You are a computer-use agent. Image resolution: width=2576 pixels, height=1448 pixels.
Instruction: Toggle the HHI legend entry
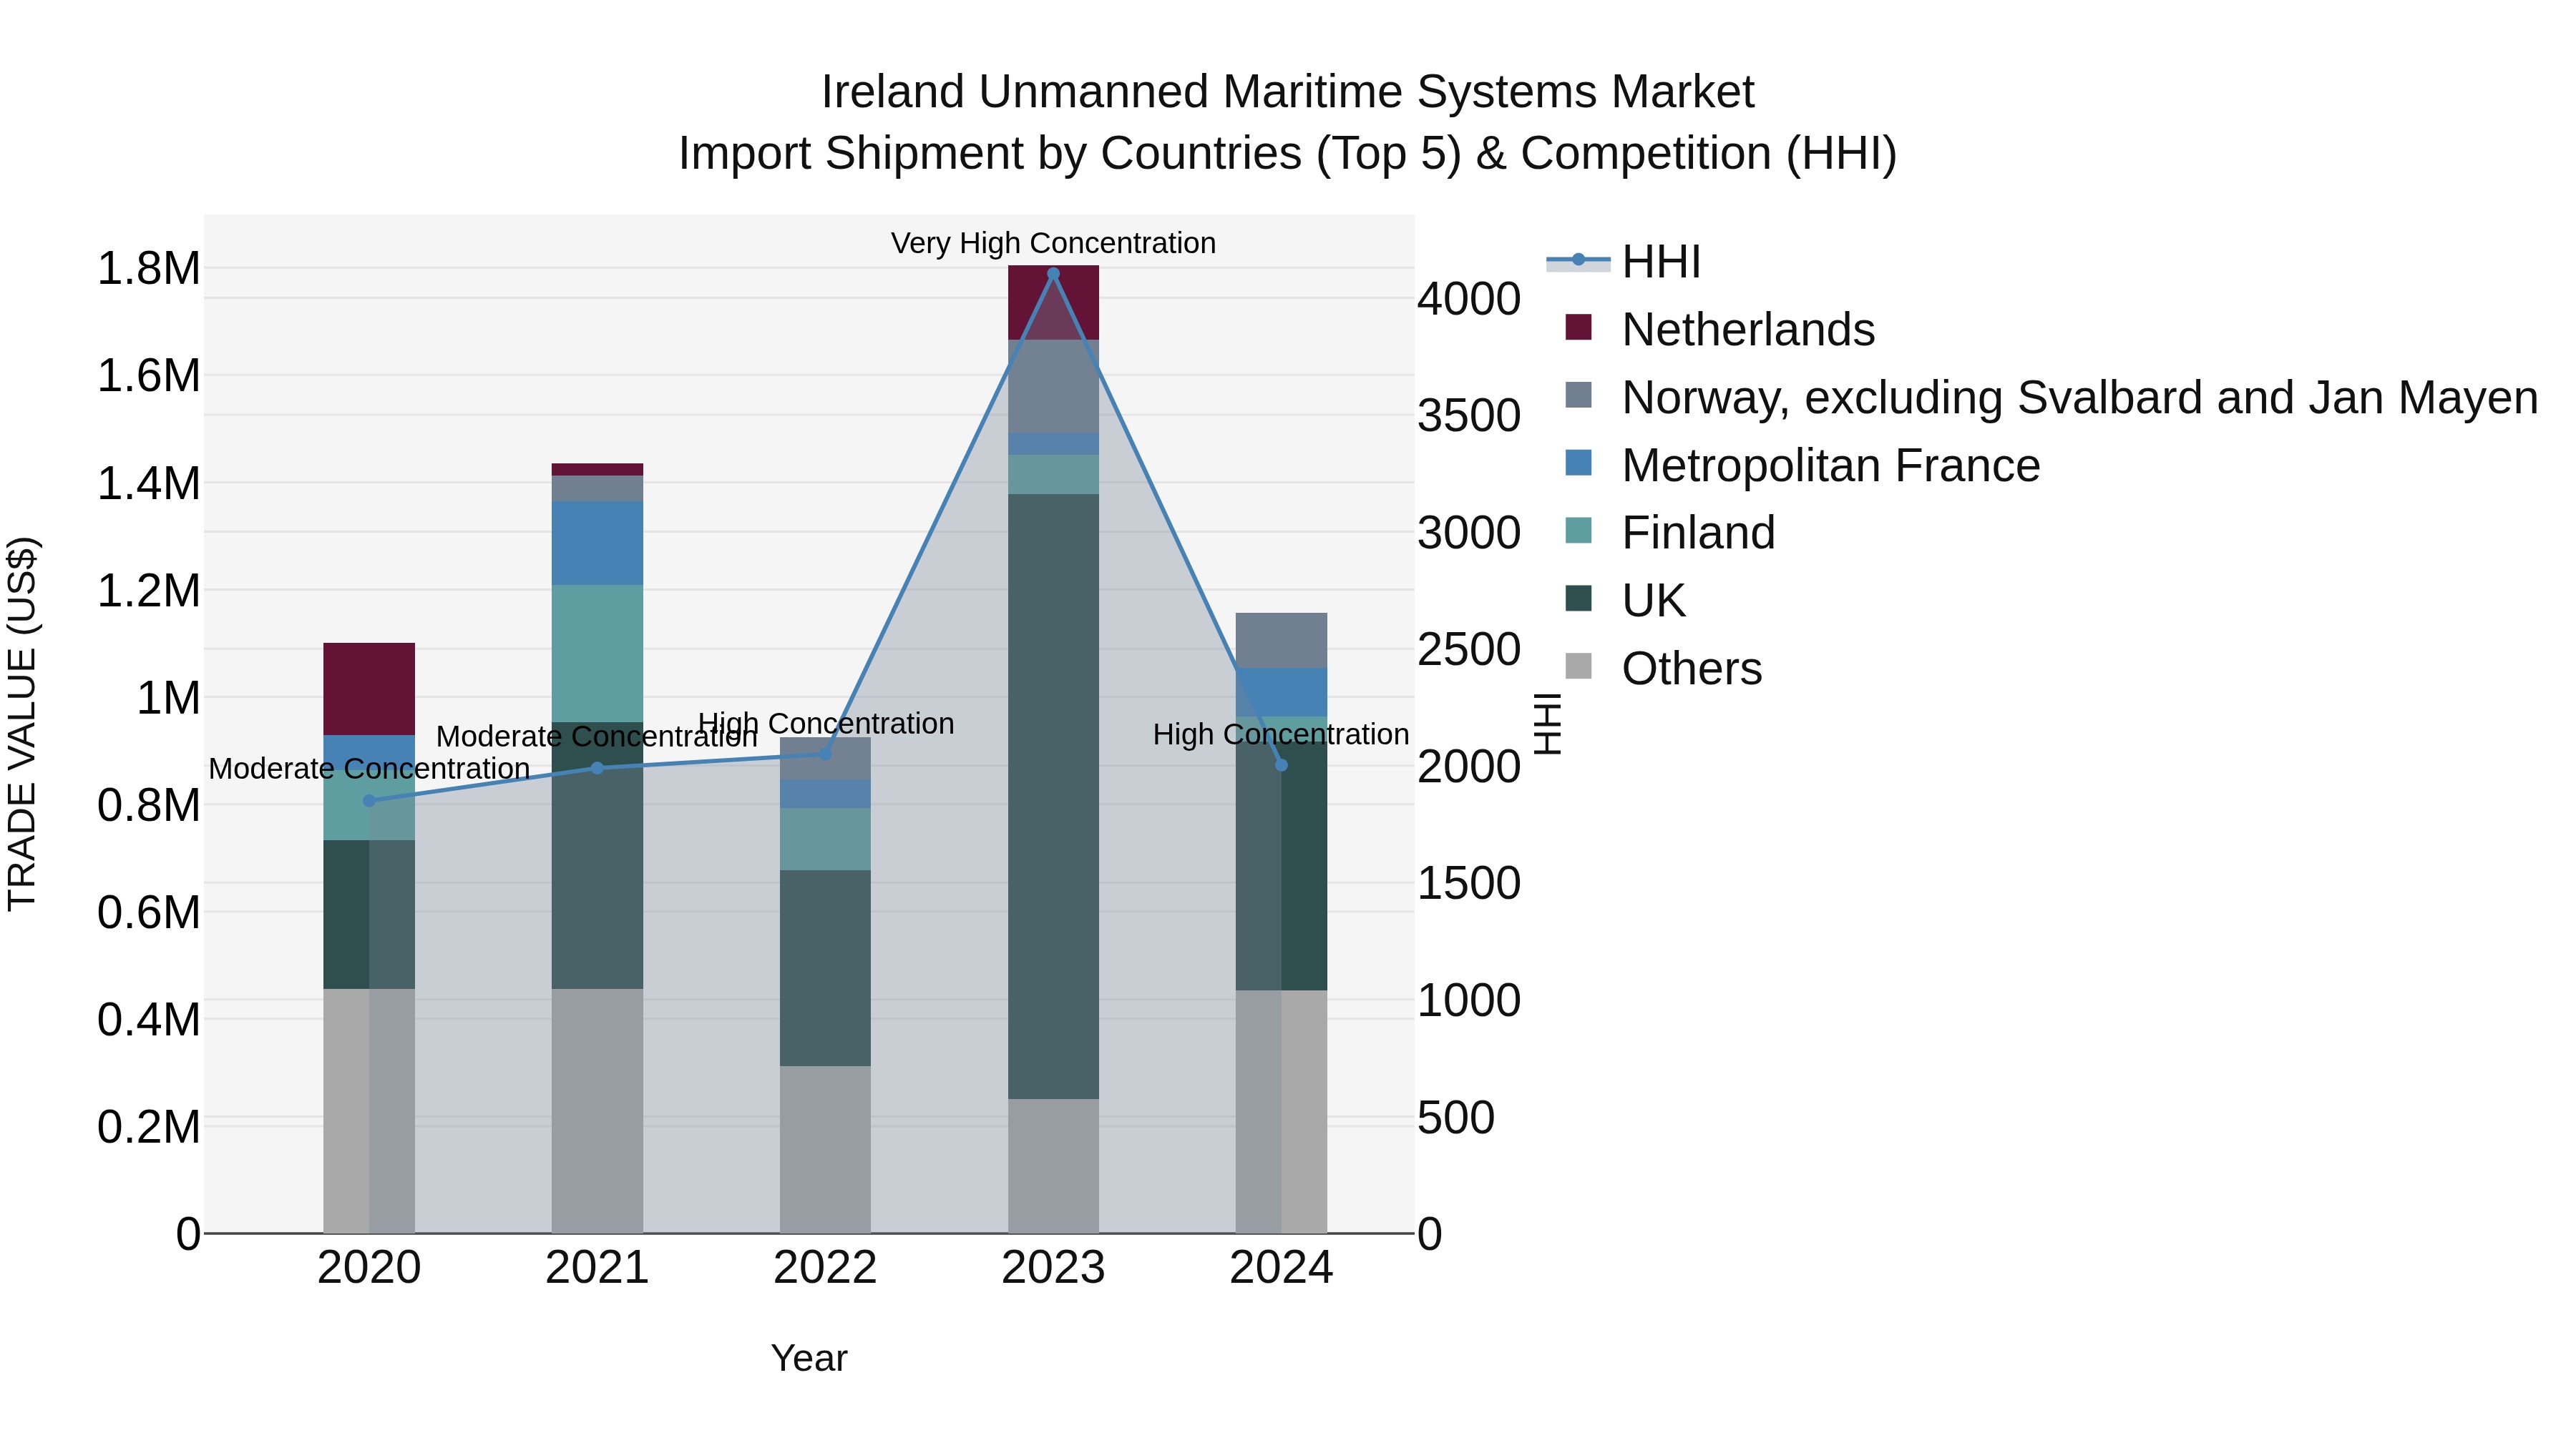1624,262
